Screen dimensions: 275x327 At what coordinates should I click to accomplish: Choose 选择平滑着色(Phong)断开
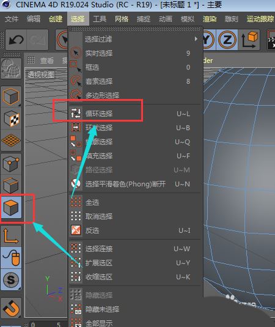pos(135,184)
